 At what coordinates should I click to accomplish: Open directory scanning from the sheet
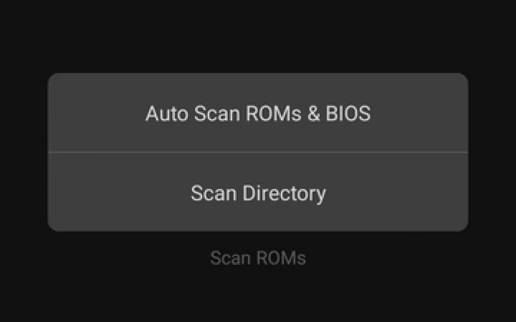coord(258,193)
